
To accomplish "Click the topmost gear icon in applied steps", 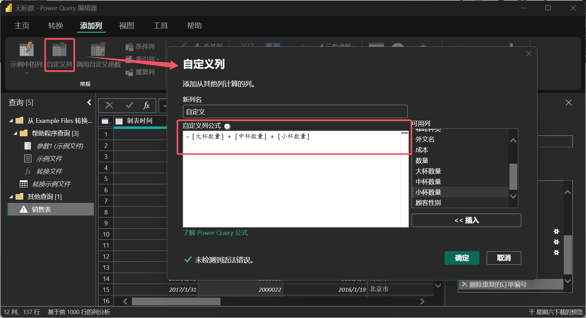I will (556, 231).
